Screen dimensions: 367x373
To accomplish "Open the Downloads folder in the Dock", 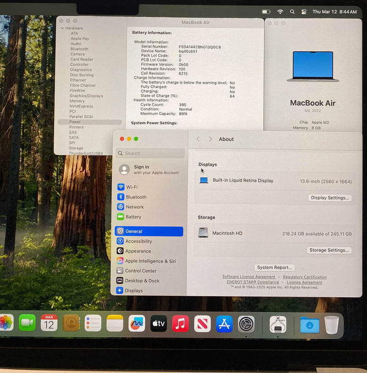I will (309, 325).
